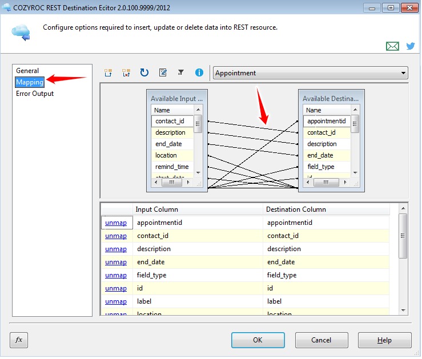
Task: Click scroll right arrow in Available Input list
Action: tap(188, 183)
